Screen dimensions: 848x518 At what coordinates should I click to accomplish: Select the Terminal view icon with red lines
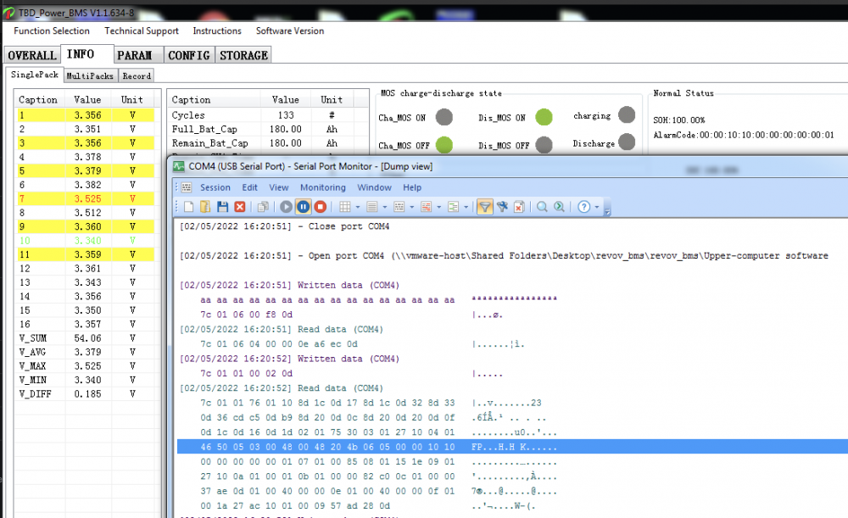[x=427, y=207]
